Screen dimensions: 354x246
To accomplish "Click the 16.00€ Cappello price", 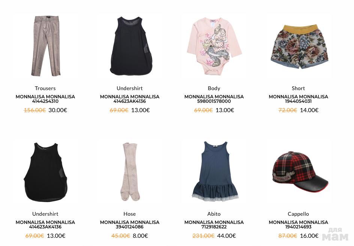I will [x=309, y=236].
